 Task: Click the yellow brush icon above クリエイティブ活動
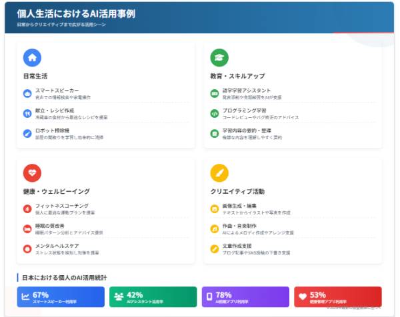[x=219, y=173]
